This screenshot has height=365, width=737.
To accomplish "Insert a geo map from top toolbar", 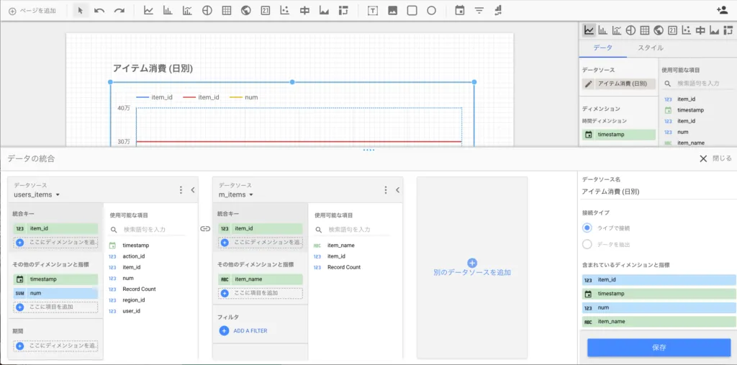I will coord(246,10).
